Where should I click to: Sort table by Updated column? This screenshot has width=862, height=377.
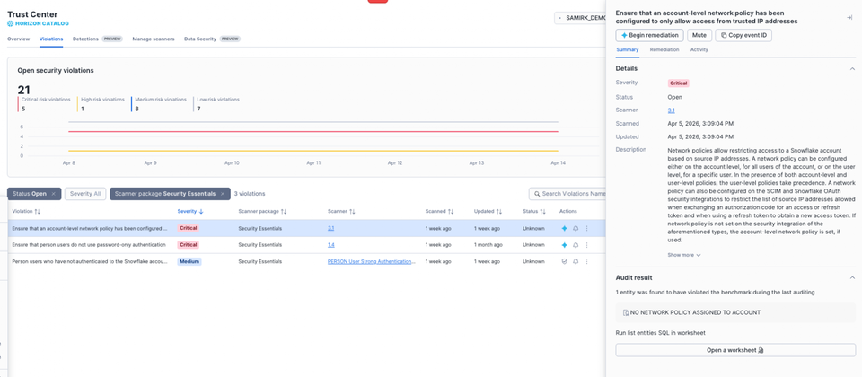pyautogui.click(x=488, y=211)
